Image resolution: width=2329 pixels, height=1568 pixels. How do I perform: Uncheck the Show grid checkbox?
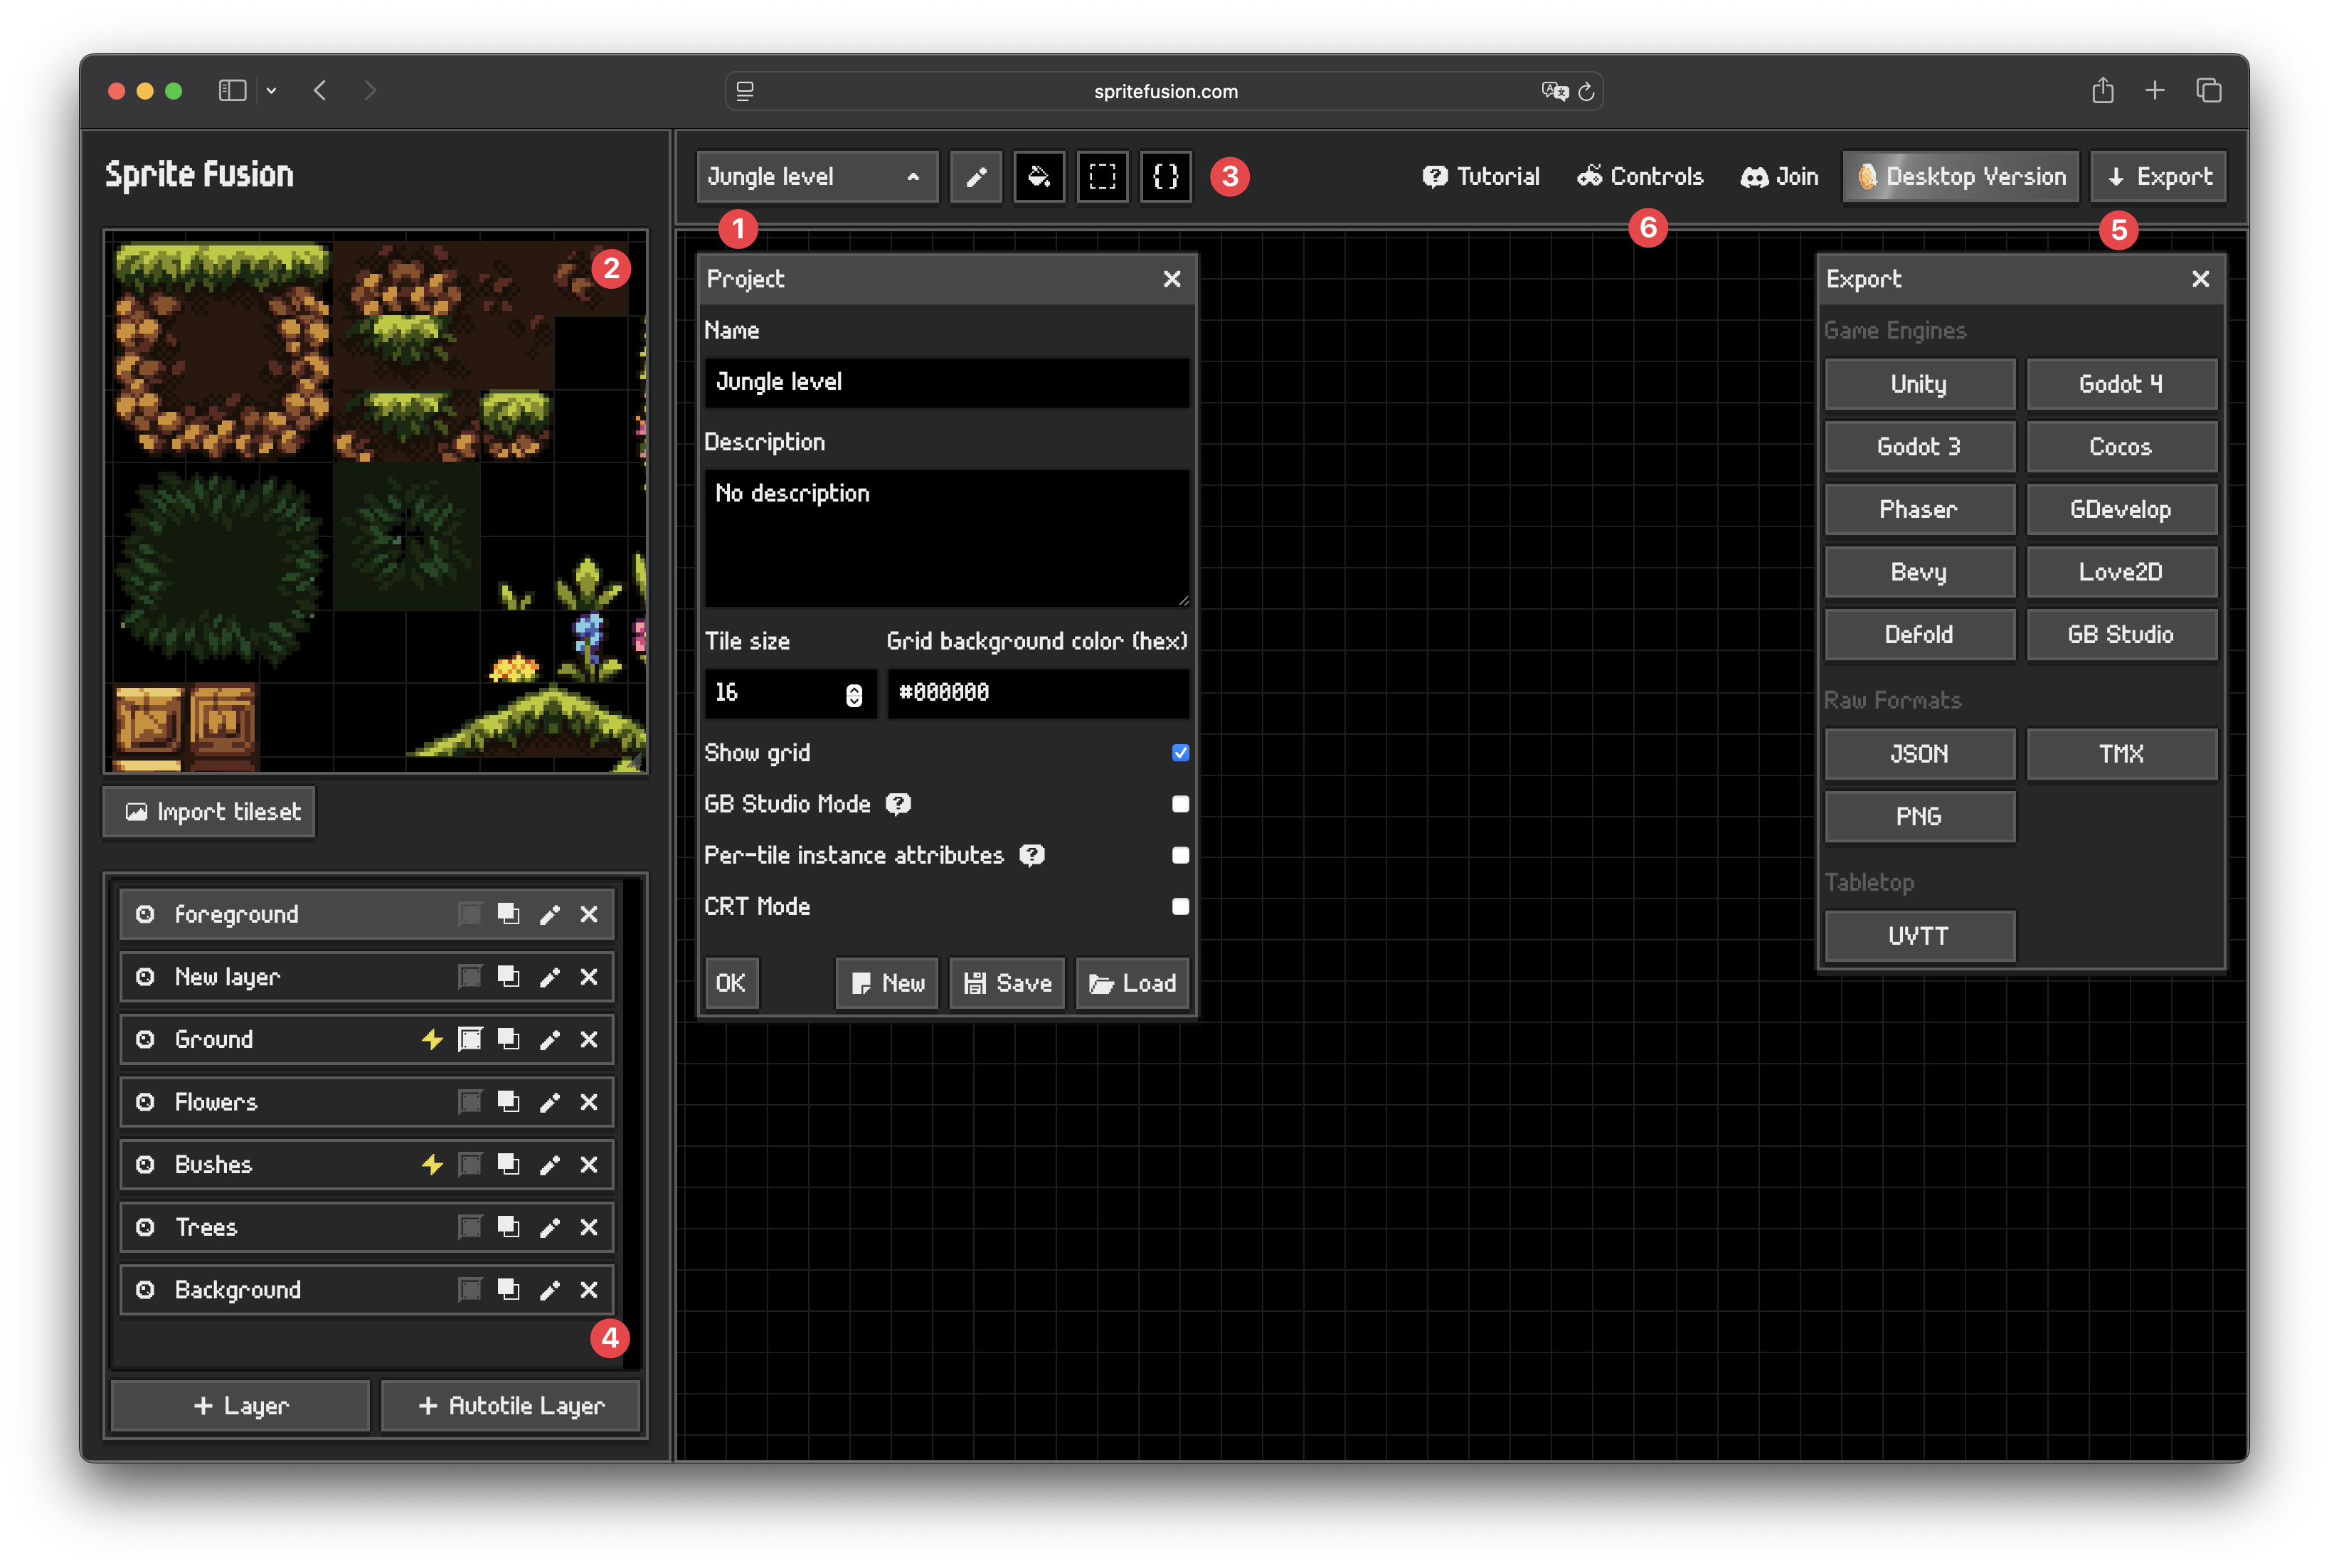pos(1180,753)
